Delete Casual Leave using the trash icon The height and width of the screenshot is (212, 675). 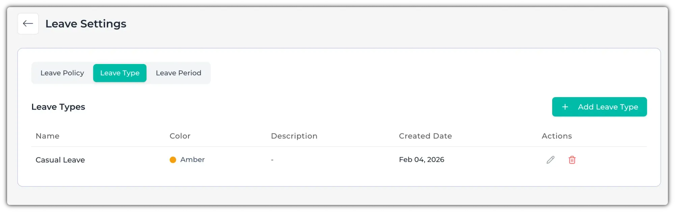(572, 160)
